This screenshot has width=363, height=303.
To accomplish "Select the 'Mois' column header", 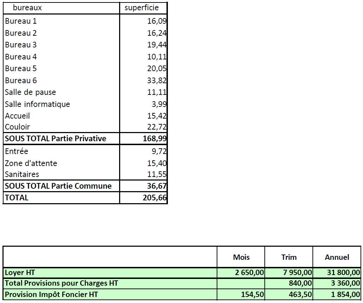I will pos(241,257).
